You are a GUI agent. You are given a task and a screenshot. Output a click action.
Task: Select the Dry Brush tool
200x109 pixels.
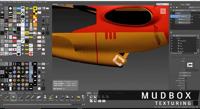[51, 98]
